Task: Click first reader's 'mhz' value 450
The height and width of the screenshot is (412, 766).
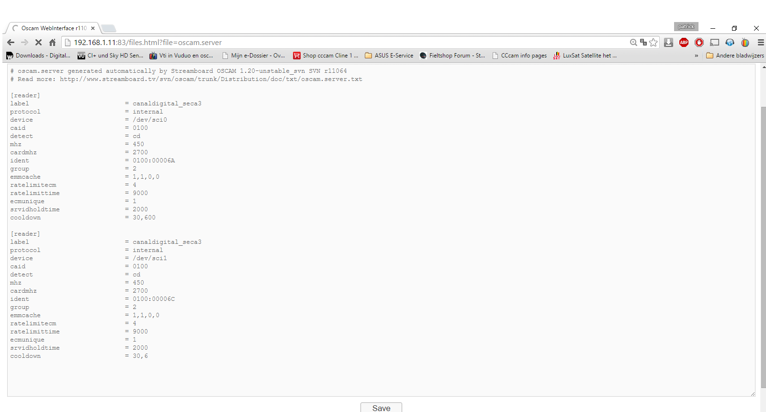Action: [138, 144]
